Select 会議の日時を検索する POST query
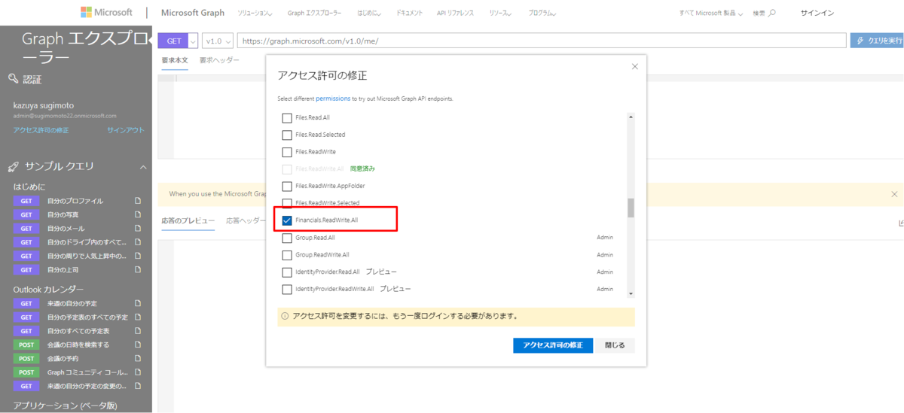Screen dimensions: 904x413 click(x=78, y=345)
